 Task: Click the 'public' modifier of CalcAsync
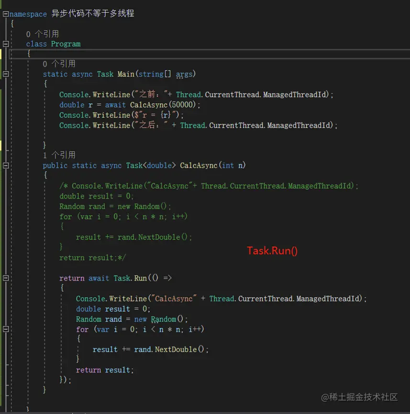click(x=55, y=165)
